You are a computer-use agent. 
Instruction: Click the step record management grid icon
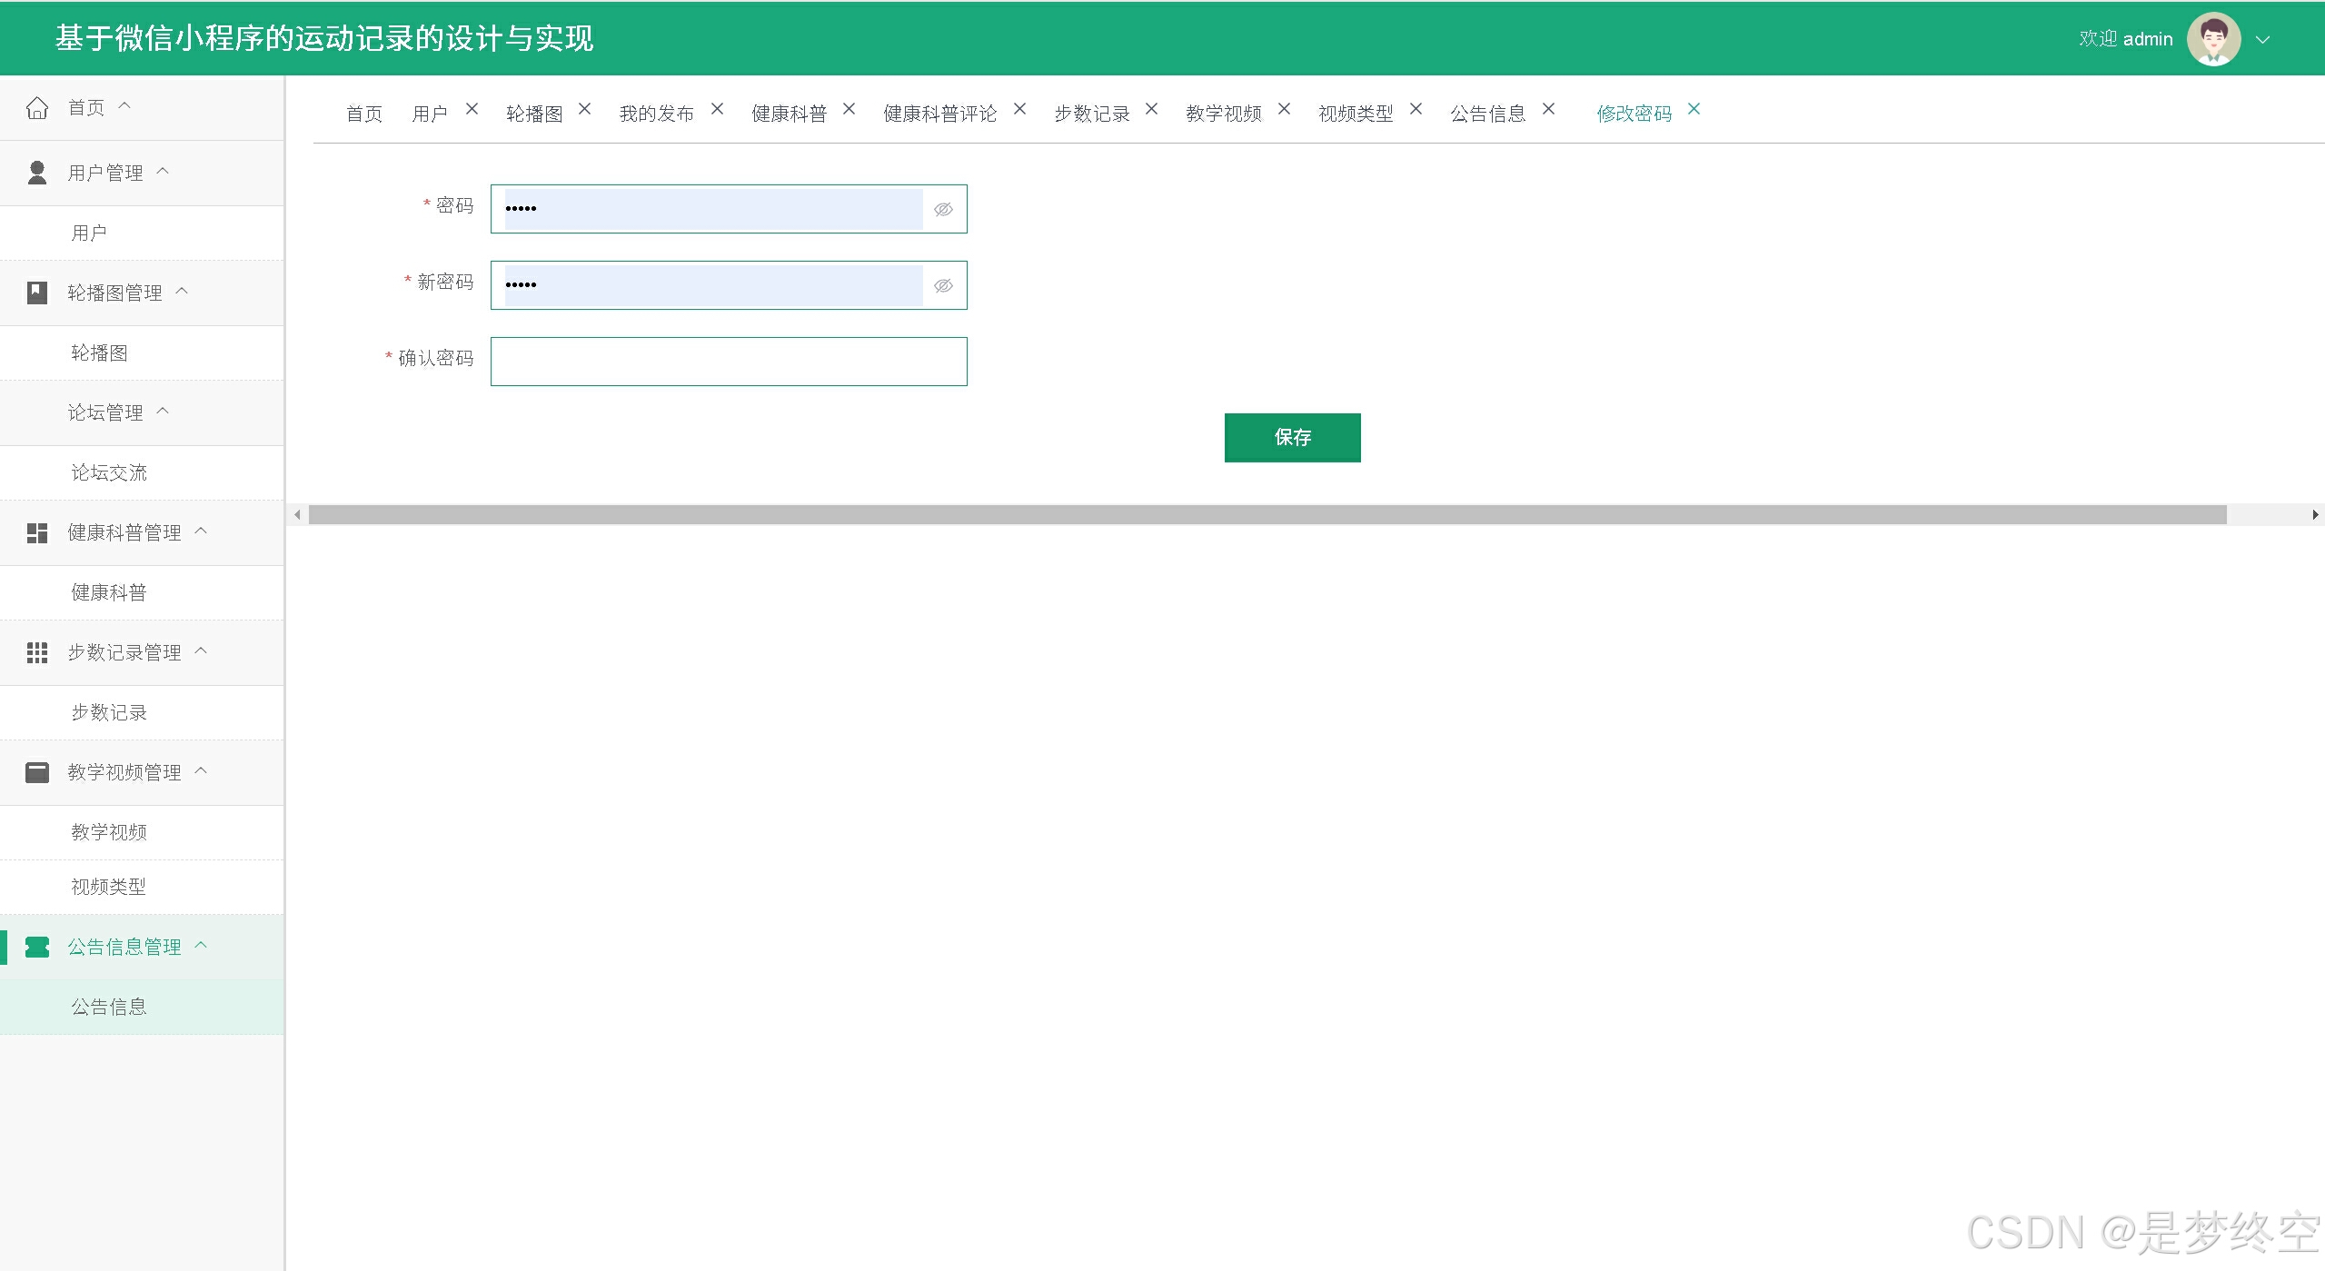tap(37, 652)
